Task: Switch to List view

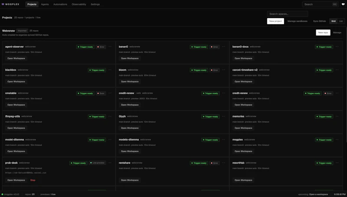Action: [341, 21]
